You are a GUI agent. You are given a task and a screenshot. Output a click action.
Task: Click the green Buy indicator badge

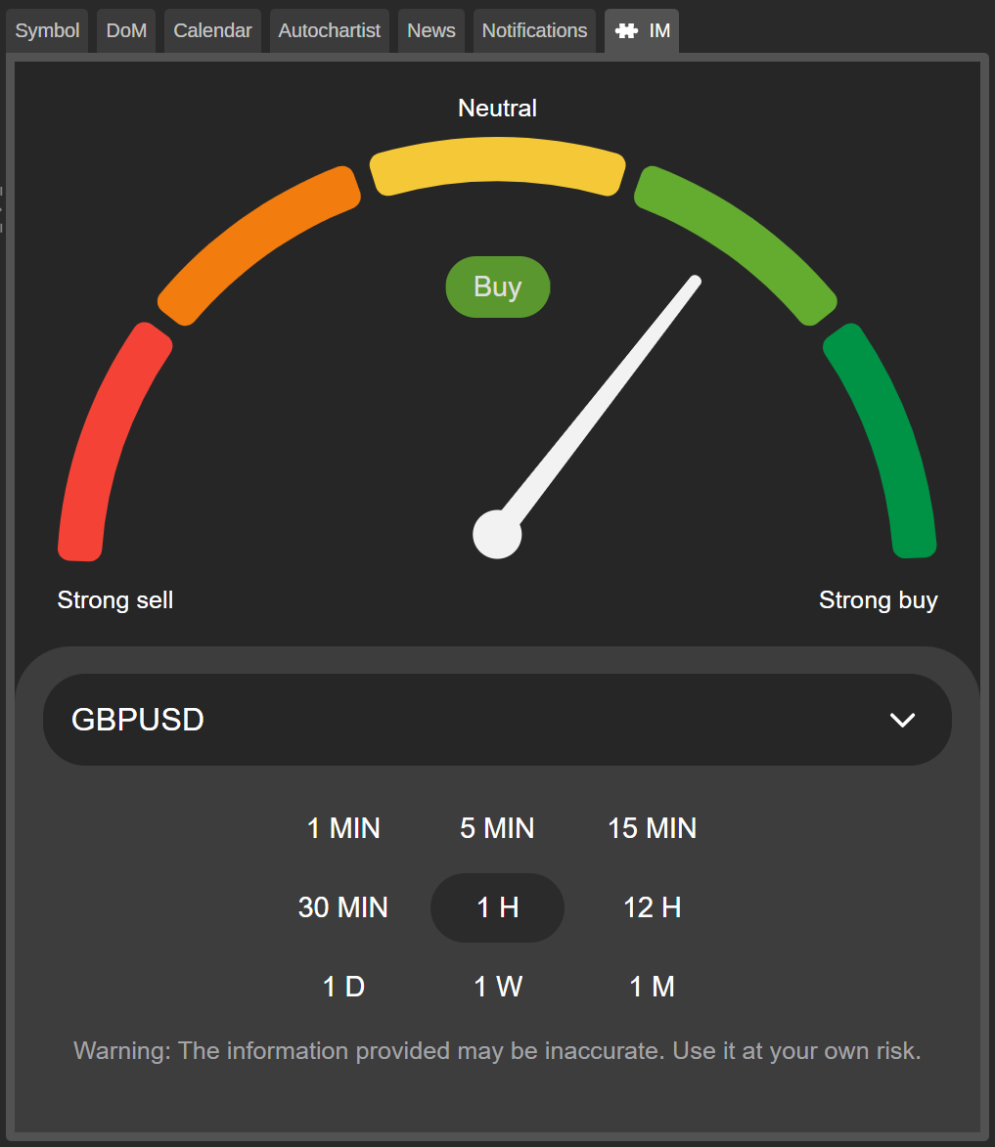pos(497,287)
